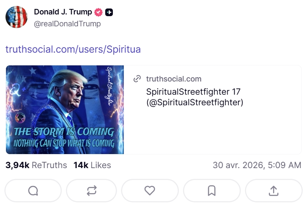Open the share upload icon
The height and width of the screenshot is (208, 308).
(274, 191)
